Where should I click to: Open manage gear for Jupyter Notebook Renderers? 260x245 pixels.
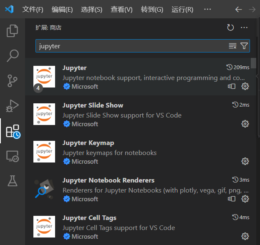click(x=245, y=199)
